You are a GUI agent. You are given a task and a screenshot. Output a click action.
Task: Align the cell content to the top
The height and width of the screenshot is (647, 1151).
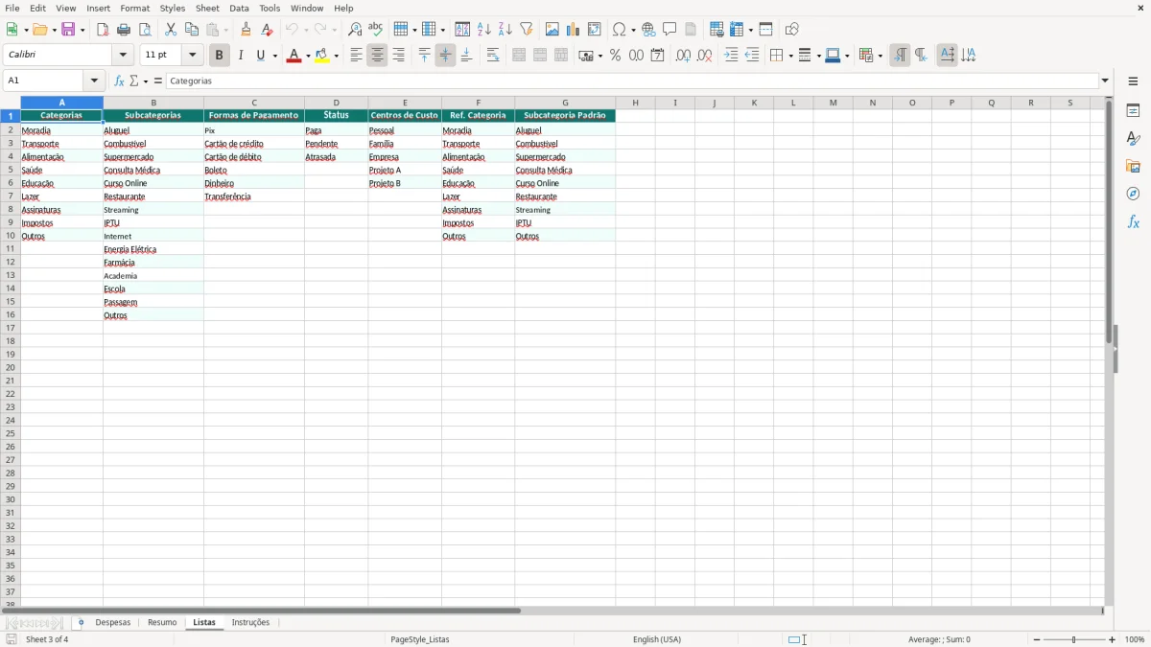pos(424,56)
